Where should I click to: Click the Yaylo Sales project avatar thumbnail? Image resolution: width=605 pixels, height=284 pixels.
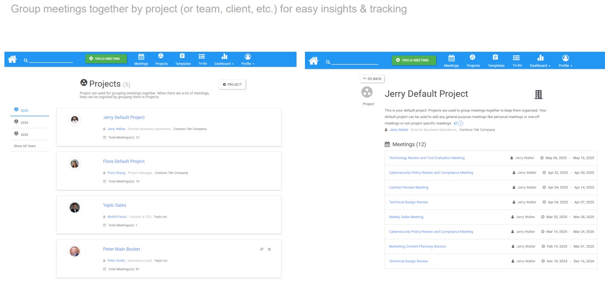75,207
